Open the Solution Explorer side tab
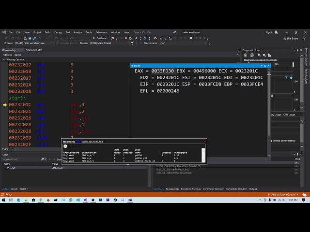The image size is (310, 232). (306, 57)
